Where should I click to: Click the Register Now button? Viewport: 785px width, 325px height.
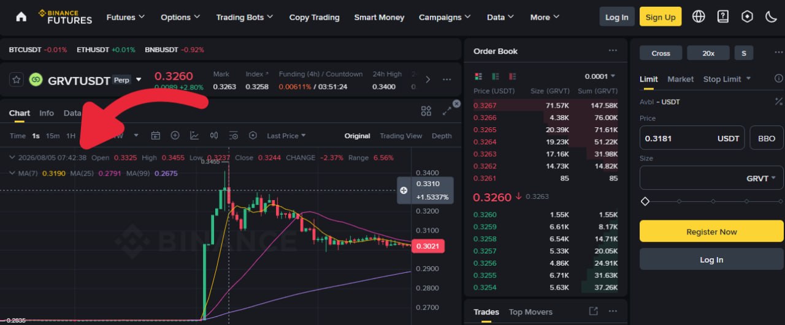[x=711, y=231]
